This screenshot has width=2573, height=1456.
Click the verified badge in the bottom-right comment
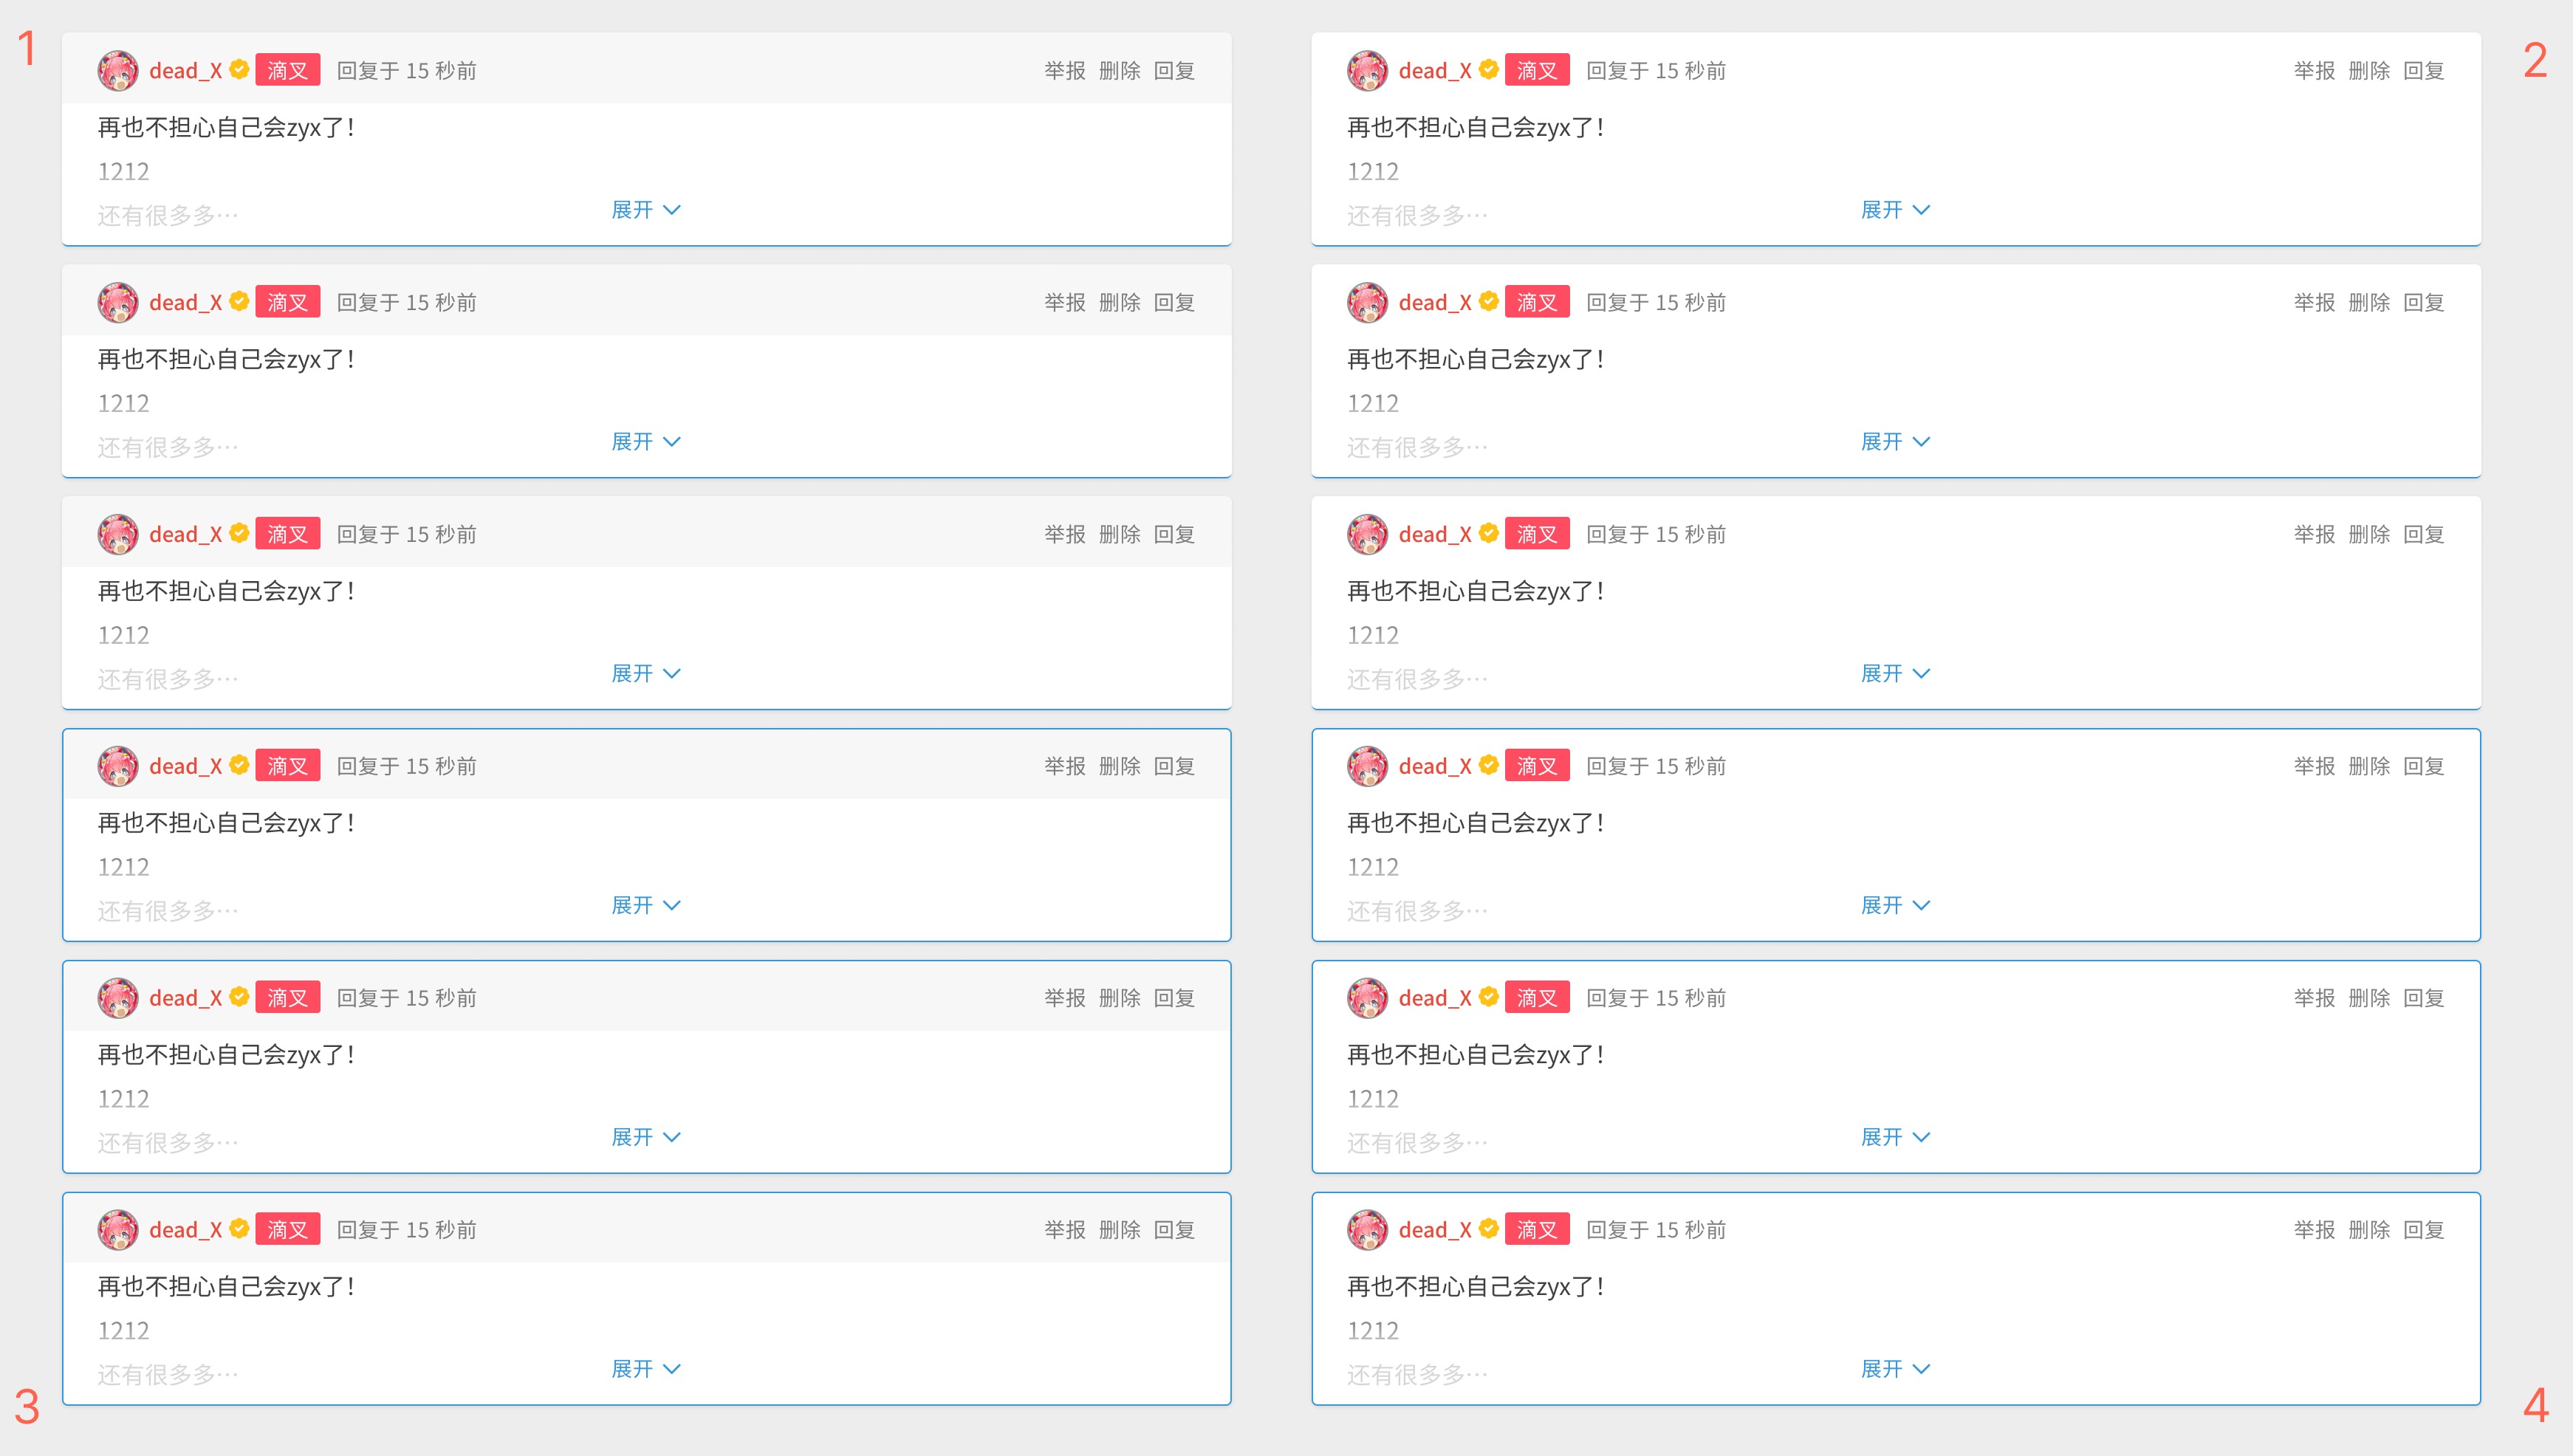pos(1488,1228)
